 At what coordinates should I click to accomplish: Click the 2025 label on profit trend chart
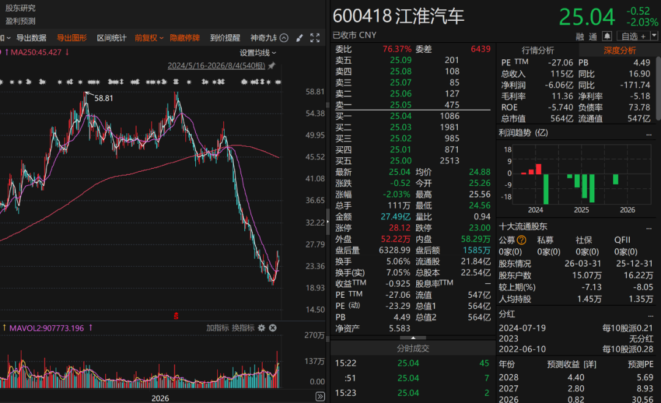(x=581, y=210)
